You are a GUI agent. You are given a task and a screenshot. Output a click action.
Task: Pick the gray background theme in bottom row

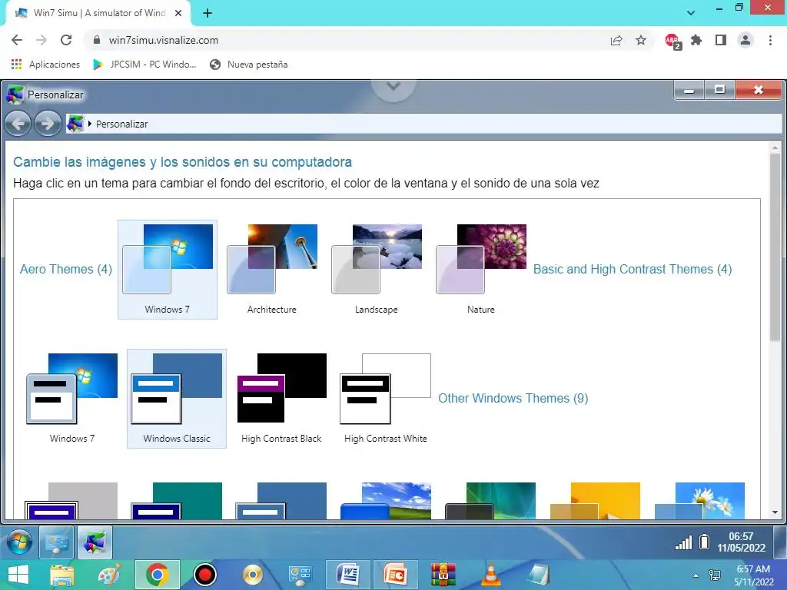71,501
